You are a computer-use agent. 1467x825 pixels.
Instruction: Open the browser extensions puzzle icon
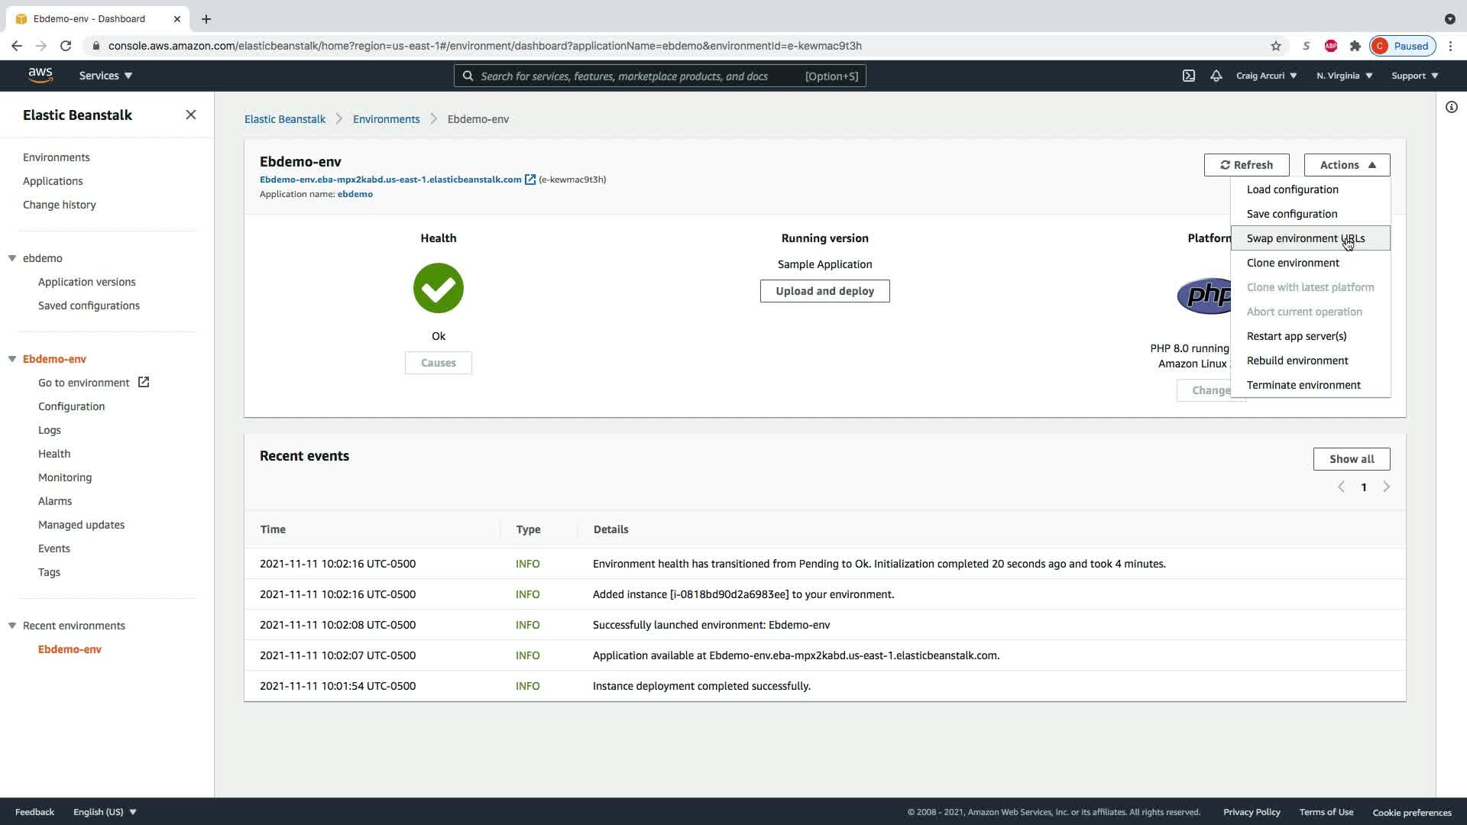pos(1355,46)
